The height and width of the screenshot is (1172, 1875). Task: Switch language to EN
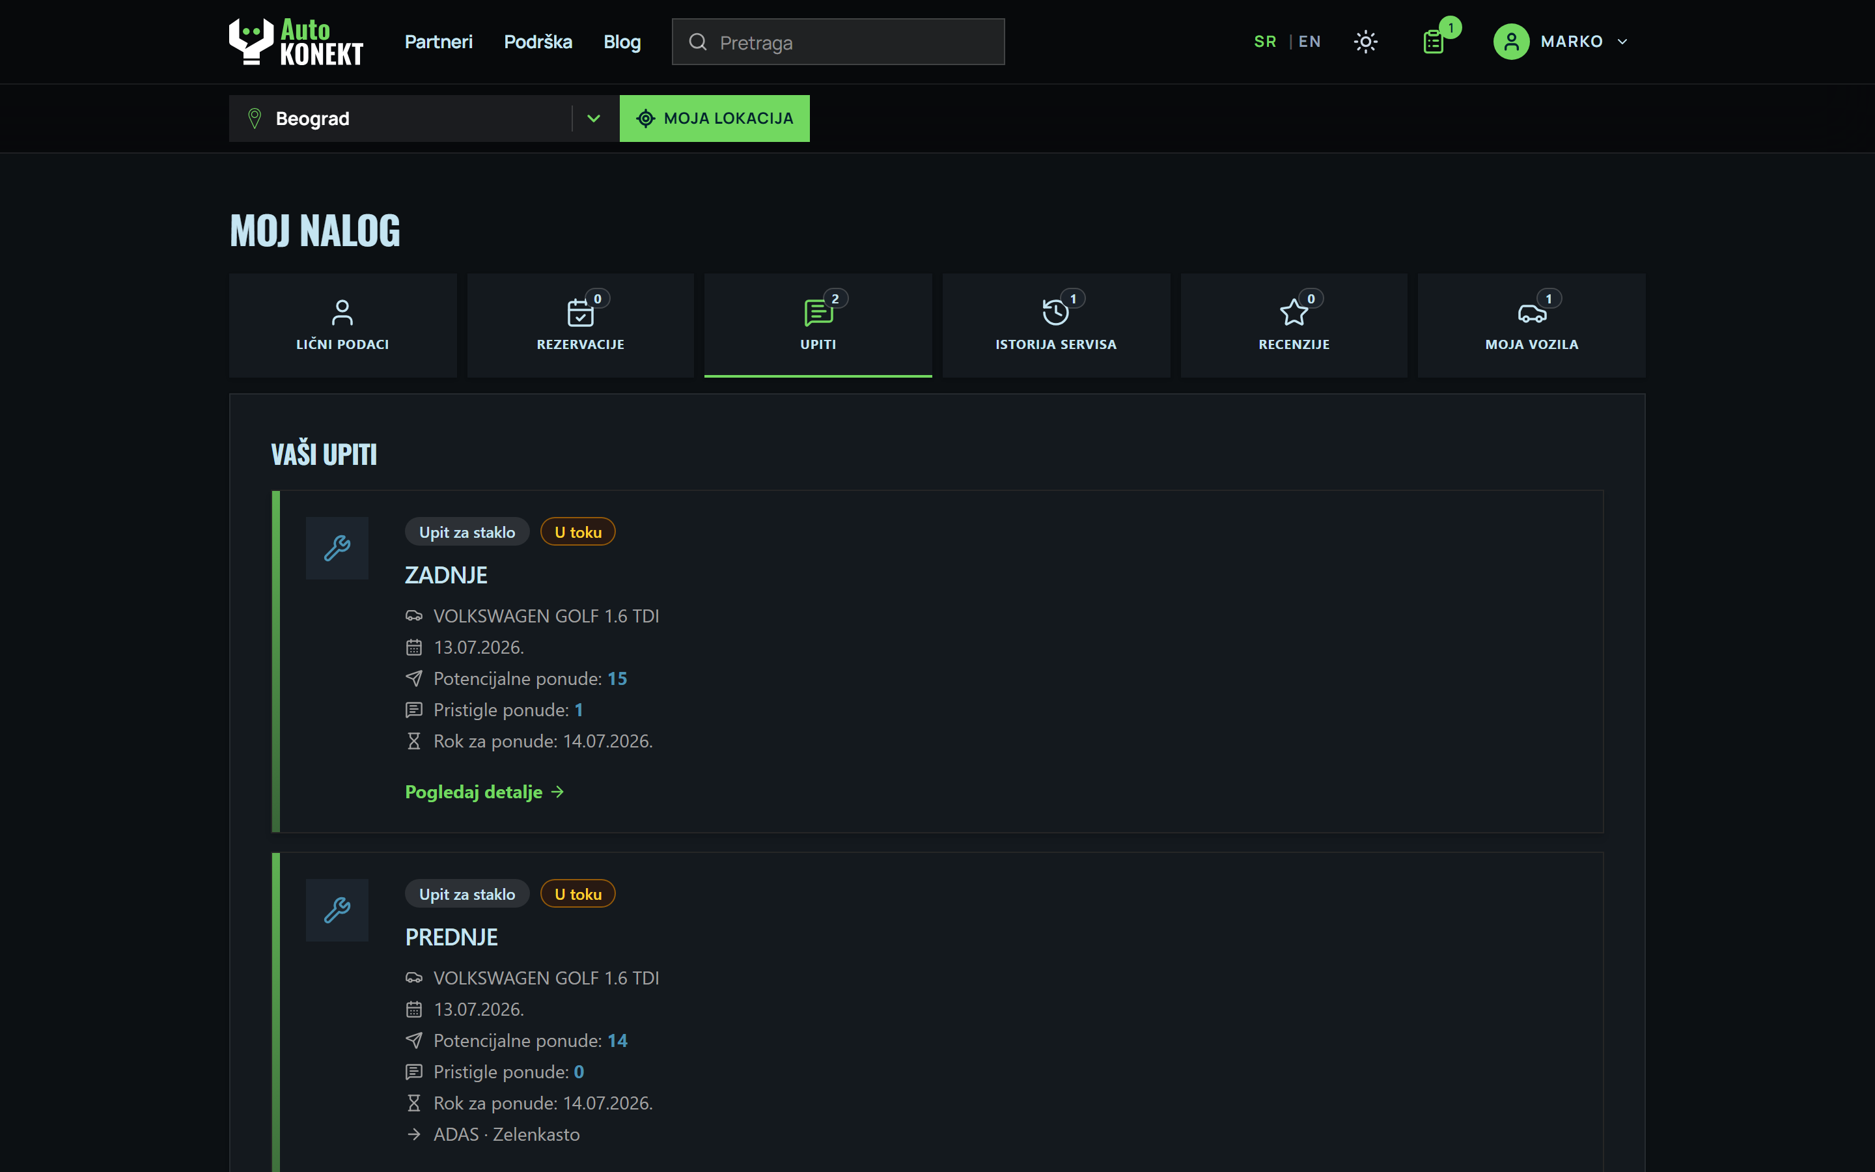pyautogui.click(x=1309, y=42)
